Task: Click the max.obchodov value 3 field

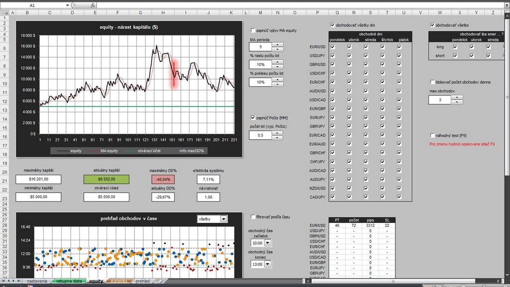Action: pyautogui.click(x=440, y=99)
